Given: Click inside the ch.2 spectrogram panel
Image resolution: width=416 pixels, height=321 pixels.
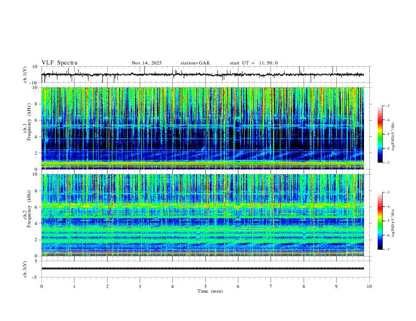Looking at the screenshot, I should 203,215.
